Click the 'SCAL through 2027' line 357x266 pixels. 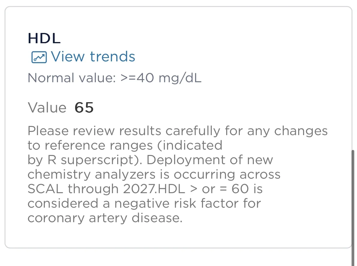91,189
